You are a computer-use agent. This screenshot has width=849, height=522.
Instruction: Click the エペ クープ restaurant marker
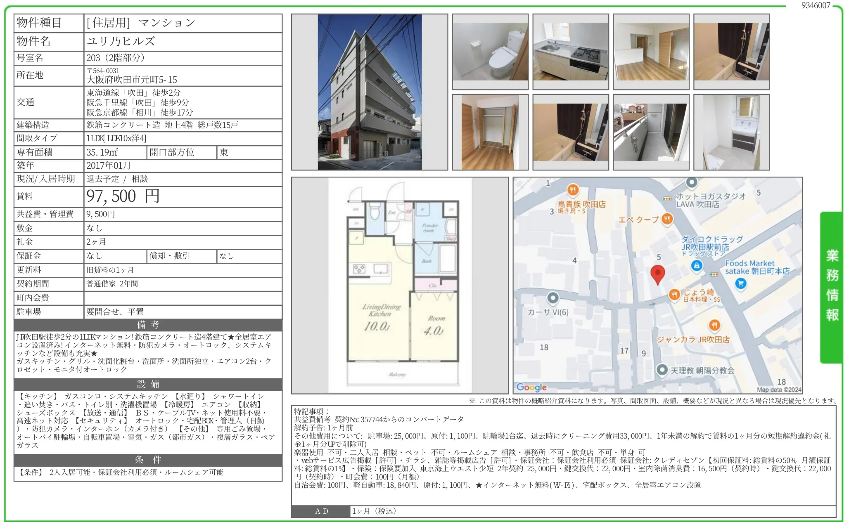point(667,219)
